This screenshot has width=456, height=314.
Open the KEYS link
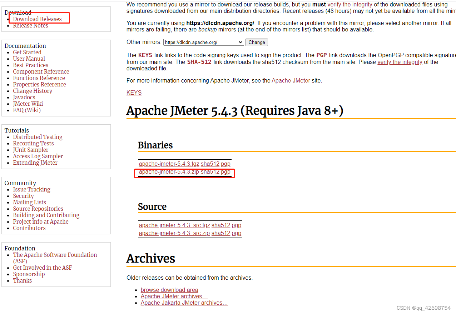point(134,93)
